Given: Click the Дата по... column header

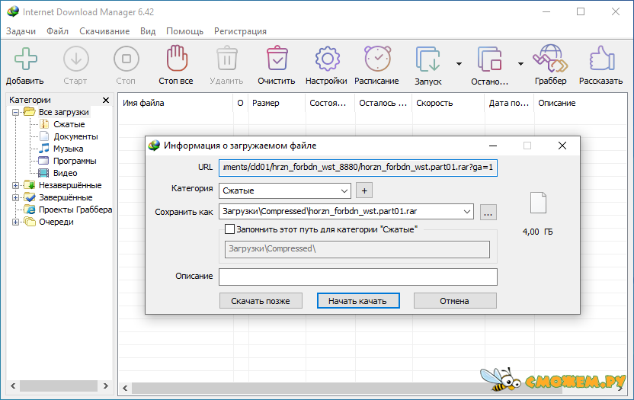Looking at the screenshot, I should 509,103.
